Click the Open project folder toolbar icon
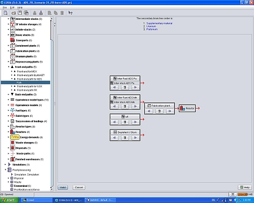The height and width of the screenshot is (203, 254). pyautogui.click(x=14, y=13)
